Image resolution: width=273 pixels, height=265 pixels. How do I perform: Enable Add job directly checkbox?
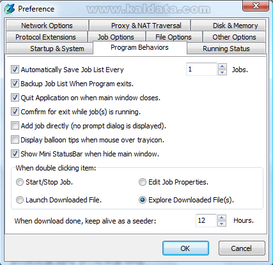click(15, 126)
